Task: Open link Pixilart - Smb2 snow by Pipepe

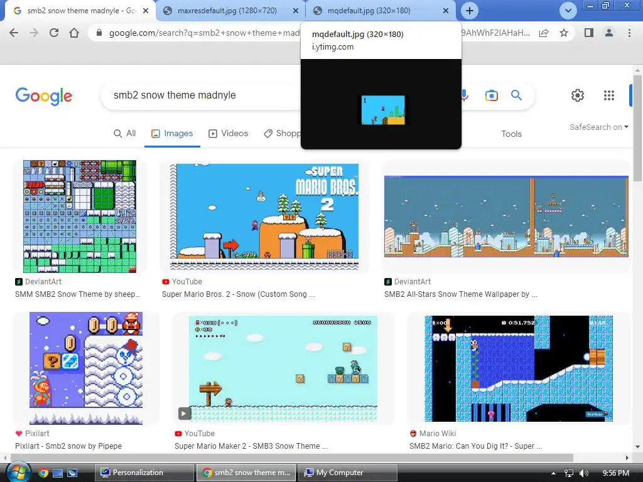Action: 68,446
